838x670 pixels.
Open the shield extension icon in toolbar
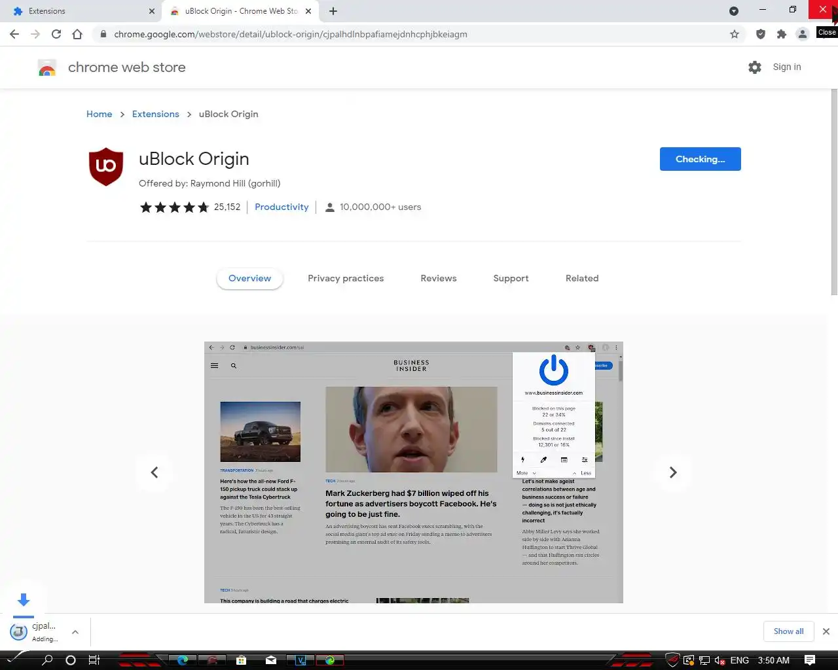761,34
